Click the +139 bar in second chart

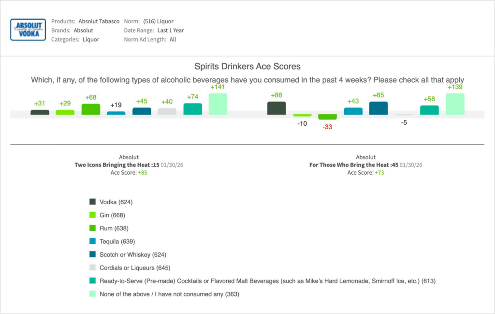click(x=455, y=104)
